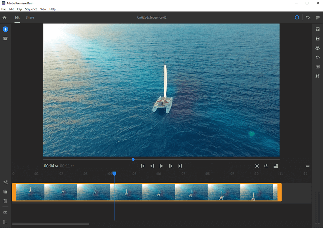Open the Crop and Rotate transform icon
The height and width of the screenshot is (228, 323).
(317, 76)
